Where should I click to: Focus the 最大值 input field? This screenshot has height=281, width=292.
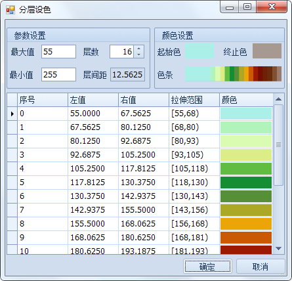58,52
